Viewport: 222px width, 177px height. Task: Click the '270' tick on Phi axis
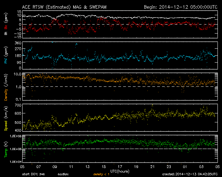pos(18,49)
